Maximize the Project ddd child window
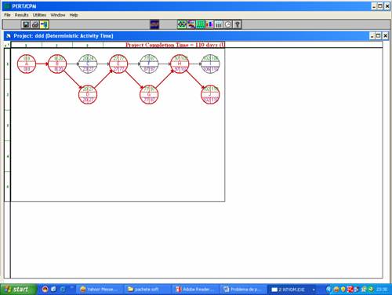Screen dimensions: 392x295 [379, 35]
